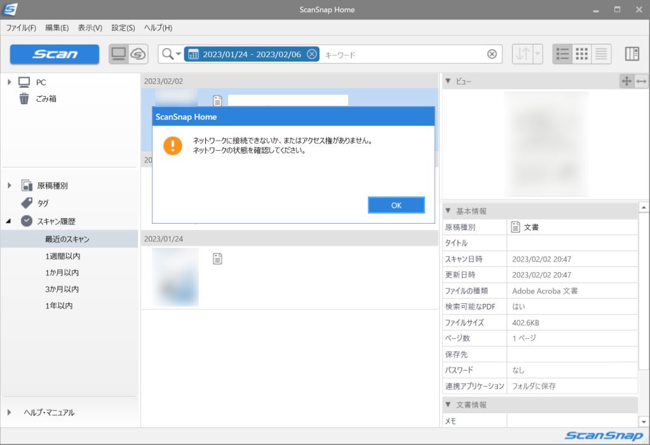Click the info panel scroll up arrow

[x=644, y=207]
